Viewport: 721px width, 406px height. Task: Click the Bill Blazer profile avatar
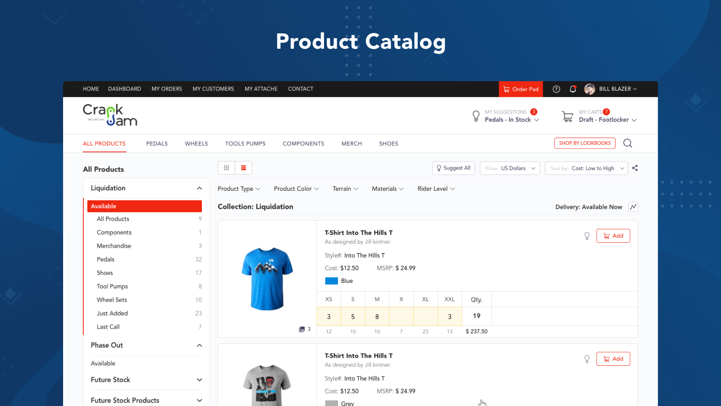589,89
